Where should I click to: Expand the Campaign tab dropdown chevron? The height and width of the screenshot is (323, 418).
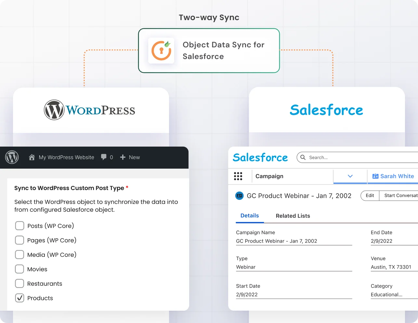pyautogui.click(x=350, y=176)
